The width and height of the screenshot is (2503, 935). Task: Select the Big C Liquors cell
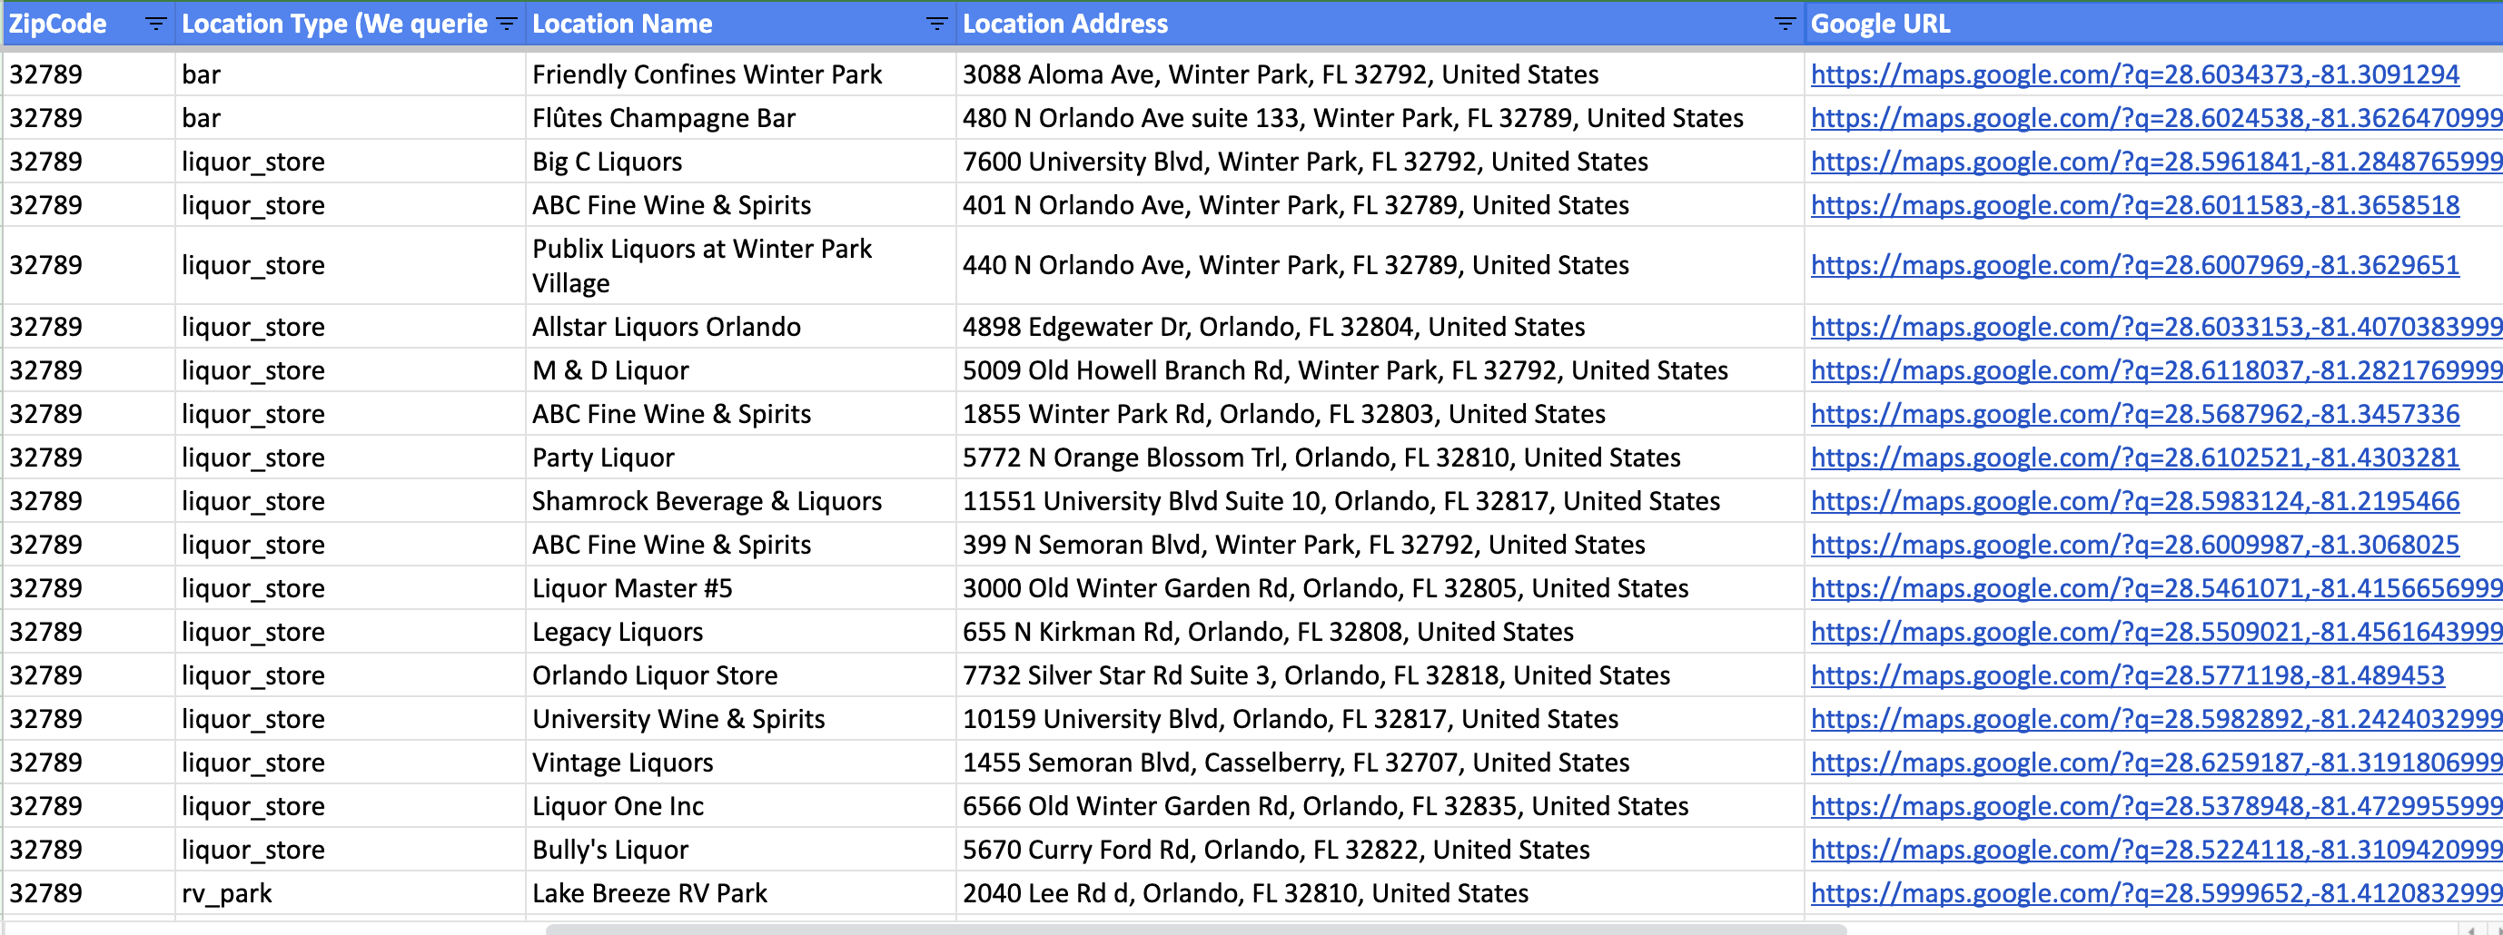[x=740, y=162]
